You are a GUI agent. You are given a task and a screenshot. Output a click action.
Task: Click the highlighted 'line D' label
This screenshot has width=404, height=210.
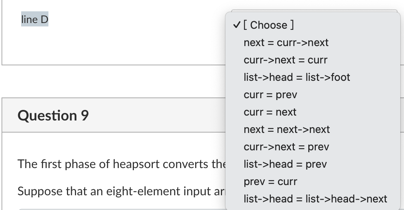coord(35,19)
